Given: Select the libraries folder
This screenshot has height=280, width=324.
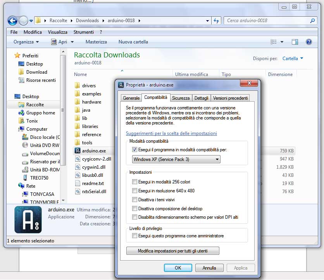Looking at the screenshot, I should (x=86, y=126).
